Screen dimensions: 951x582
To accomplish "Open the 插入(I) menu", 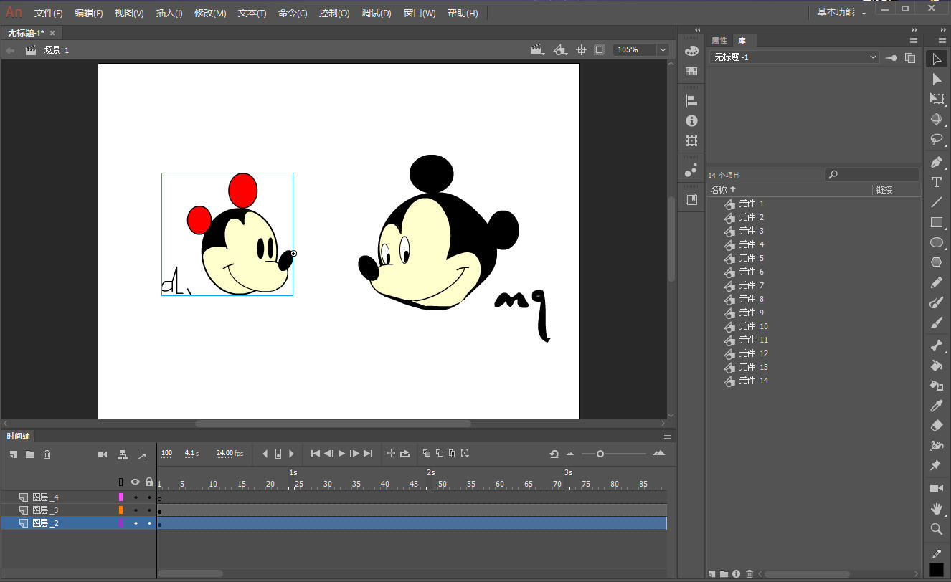I will pyautogui.click(x=169, y=14).
